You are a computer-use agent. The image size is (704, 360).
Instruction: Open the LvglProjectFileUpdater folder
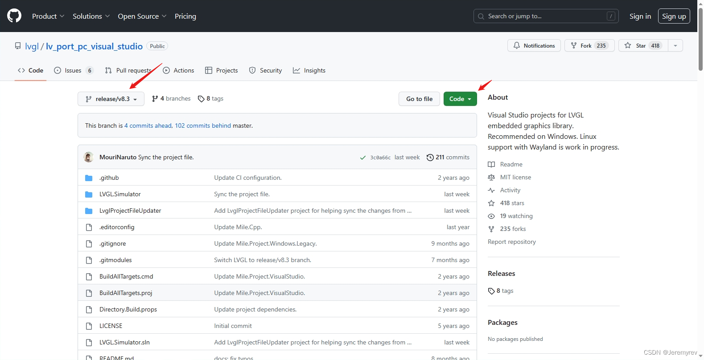(x=130, y=210)
